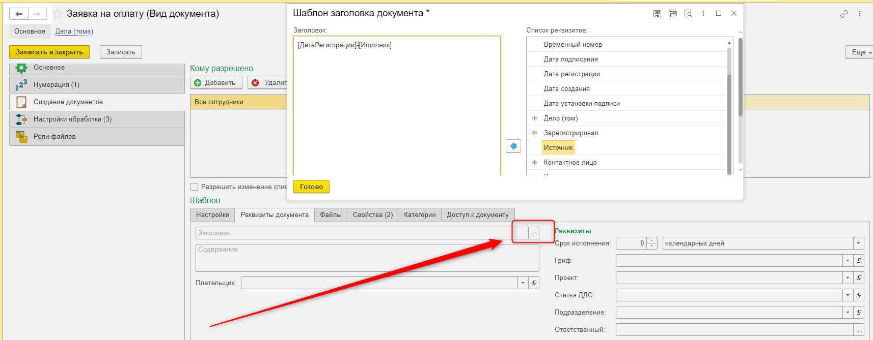The width and height of the screenshot is (873, 340).
Task: Open the Свойства (2) tab
Action: tap(372, 215)
